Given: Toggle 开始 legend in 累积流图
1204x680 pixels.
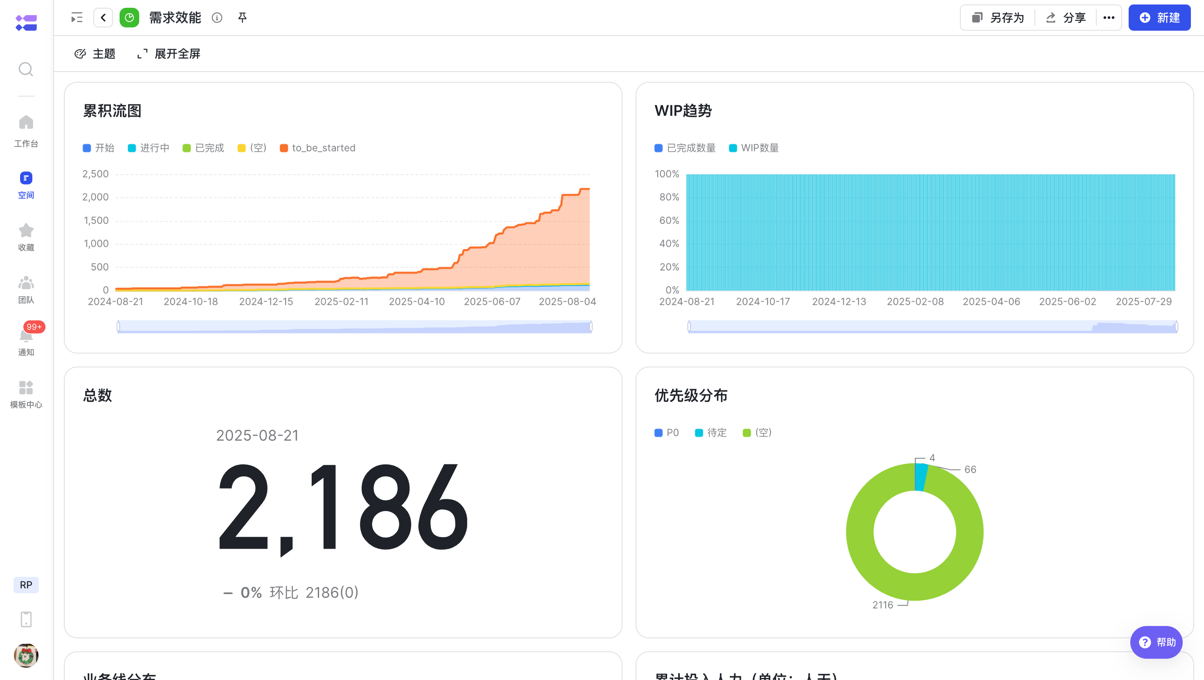Looking at the screenshot, I should point(99,148).
